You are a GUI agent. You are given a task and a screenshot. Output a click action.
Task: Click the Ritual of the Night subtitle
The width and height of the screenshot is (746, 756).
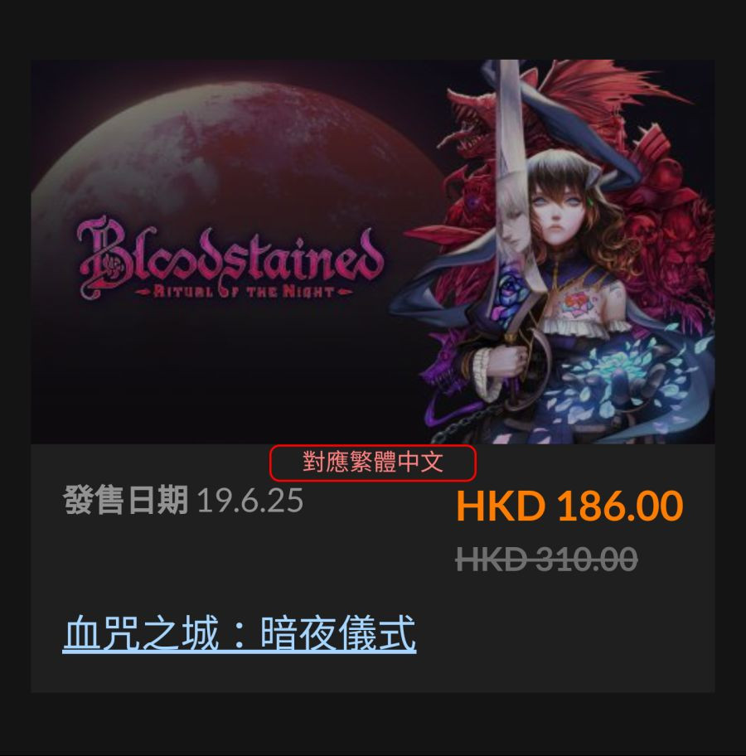[x=244, y=291]
